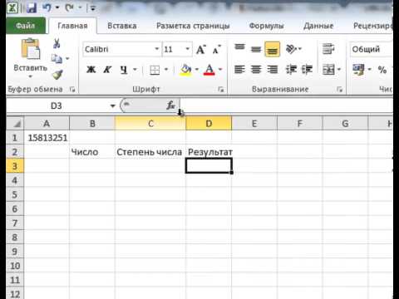Click the Borders icon
This screenshot has width=399, height=299.
click(x=155, y=70)
